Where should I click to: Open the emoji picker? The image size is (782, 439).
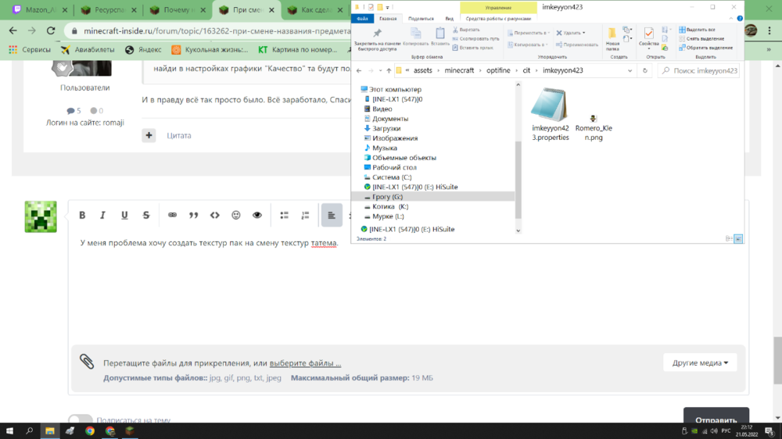[x=236, y=216]
